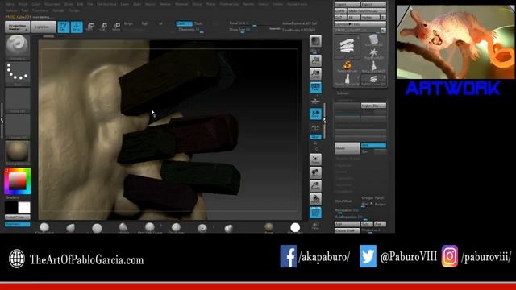Adjust the Z Intensity slider
The width and height of the screenshot is (516, 290).
click(191, 30)
